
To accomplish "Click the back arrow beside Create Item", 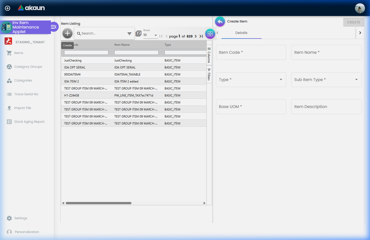I will [x=220, y=22].
